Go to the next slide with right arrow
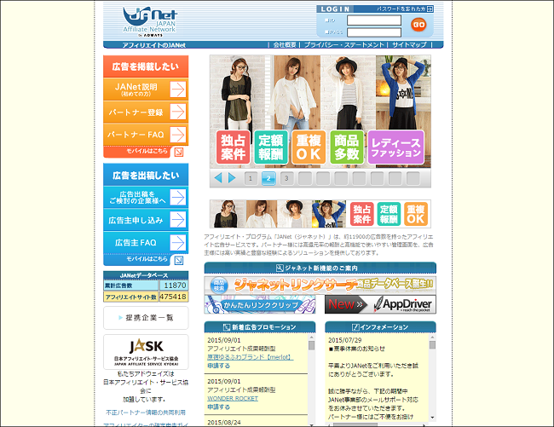The width and height of the screenshot is (554, 427). [x=232, y=178]
